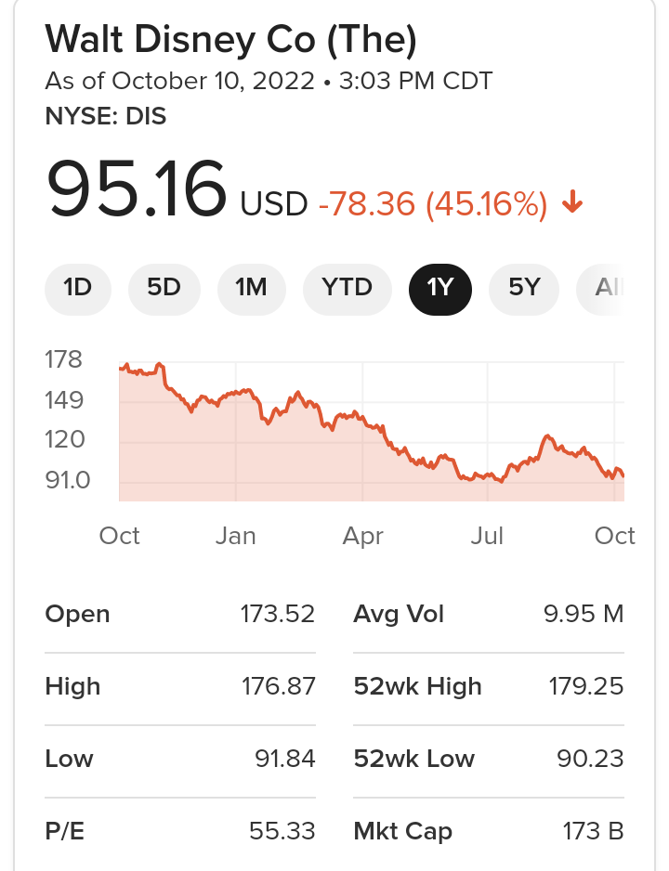Viewport: 669px width, 871px height.
Task: Click the NYSE: DIS ticker label
Action: tap(106, 116)
